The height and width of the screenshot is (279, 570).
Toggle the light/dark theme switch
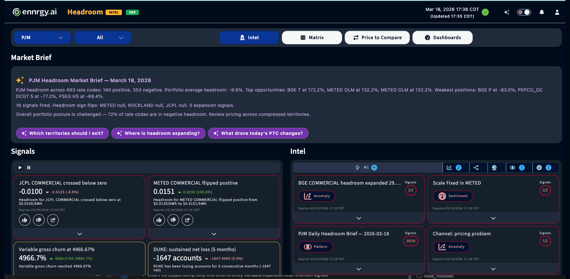524,12
